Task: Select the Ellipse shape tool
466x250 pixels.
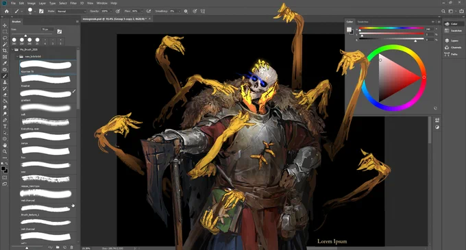Action: pyautogui.click(x=5, y=138)
